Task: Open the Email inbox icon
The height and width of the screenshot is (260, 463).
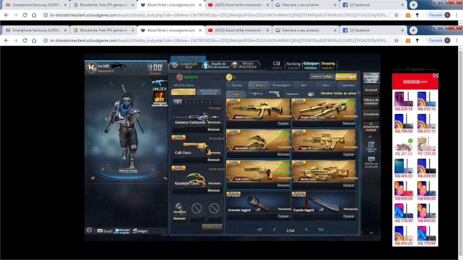Action: (x=104, y=231)
